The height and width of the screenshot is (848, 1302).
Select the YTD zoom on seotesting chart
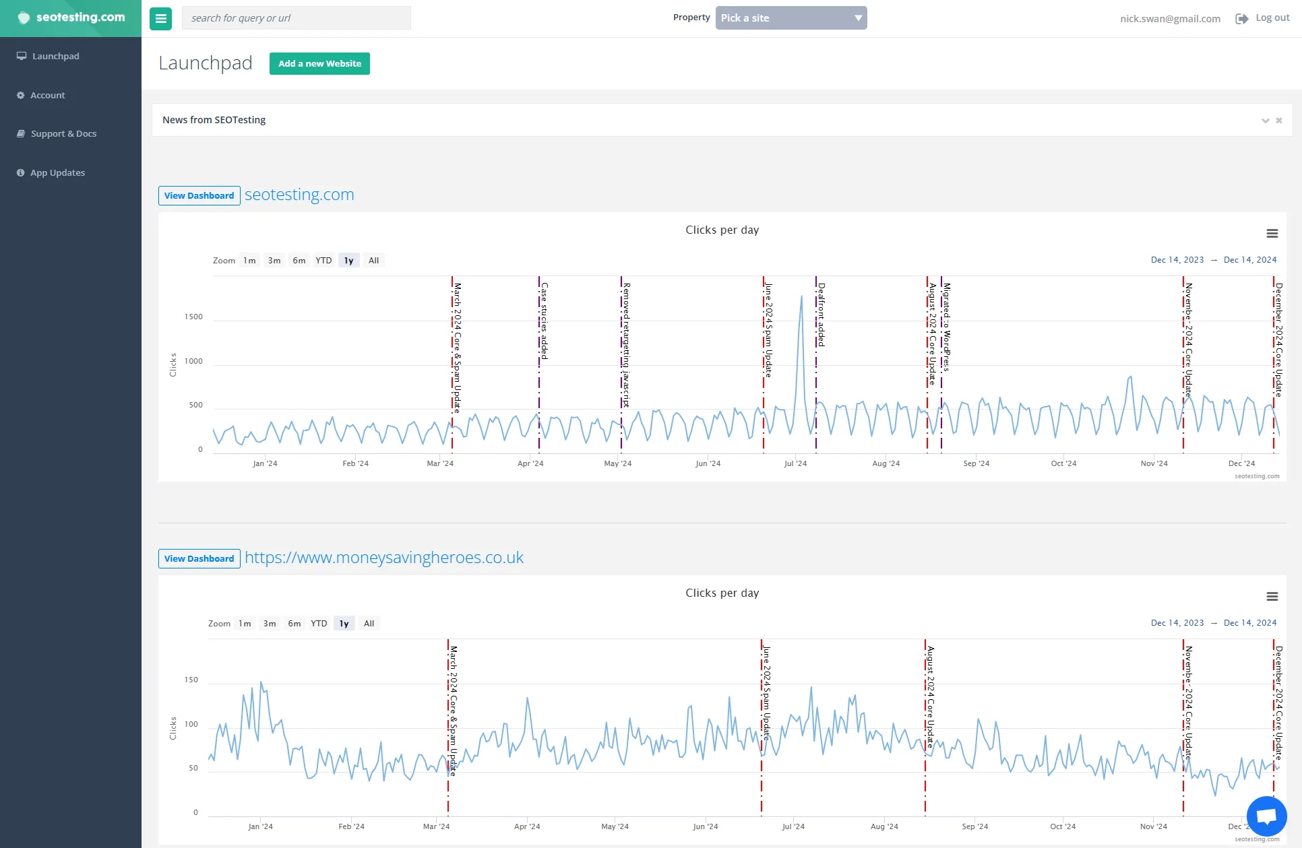(323, 261)
